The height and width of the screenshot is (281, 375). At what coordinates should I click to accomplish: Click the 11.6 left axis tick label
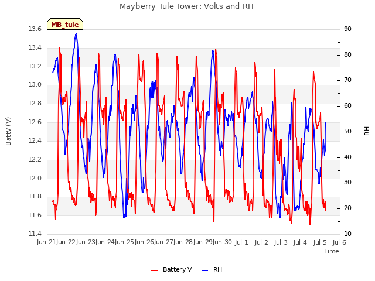35,215
